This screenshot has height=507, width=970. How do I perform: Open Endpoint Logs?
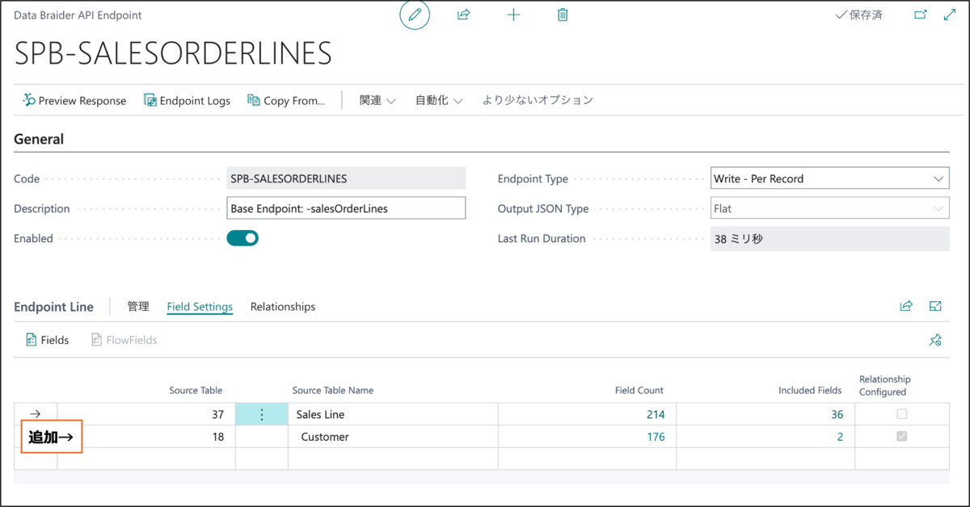point(187,101)
